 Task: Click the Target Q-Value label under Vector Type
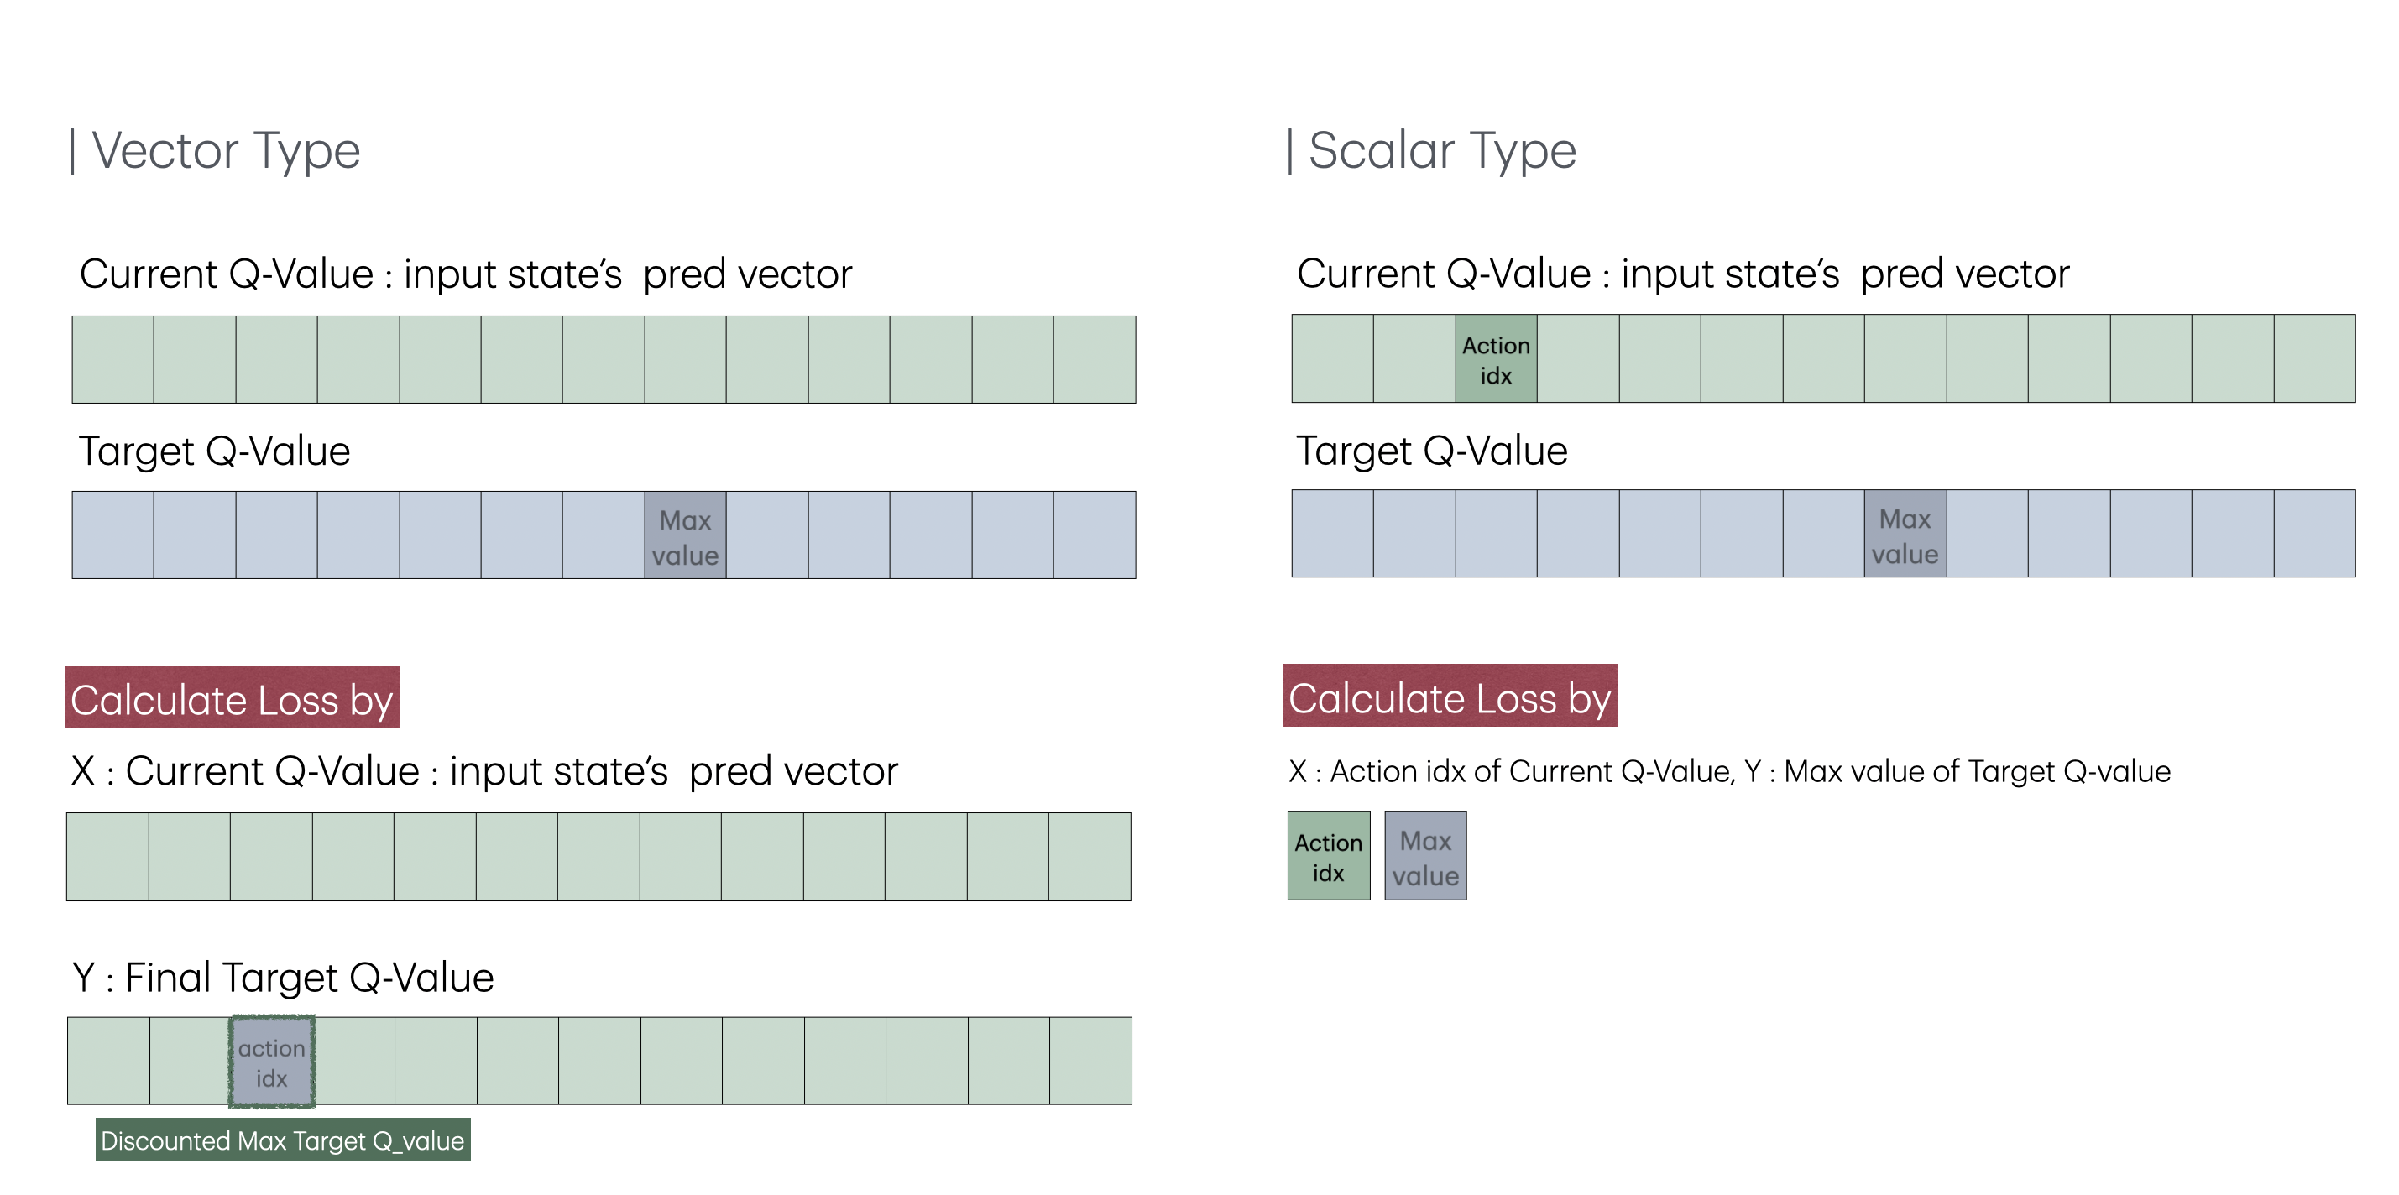pos(214,451)
